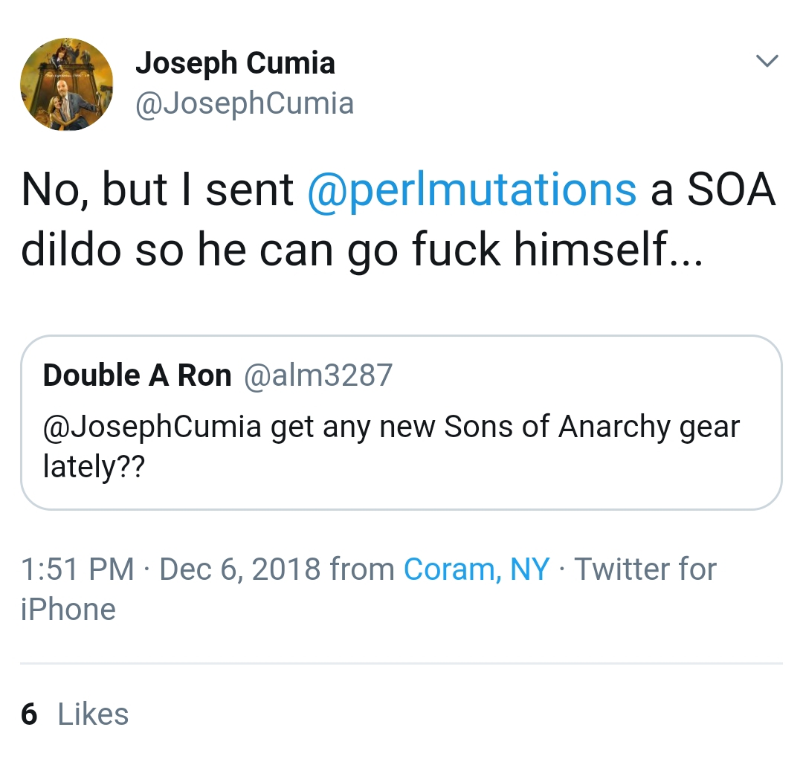This screenshot has width=803, height=762.
Task: Expand the caret menu for more tweet actions
Action: pos(767,62)
